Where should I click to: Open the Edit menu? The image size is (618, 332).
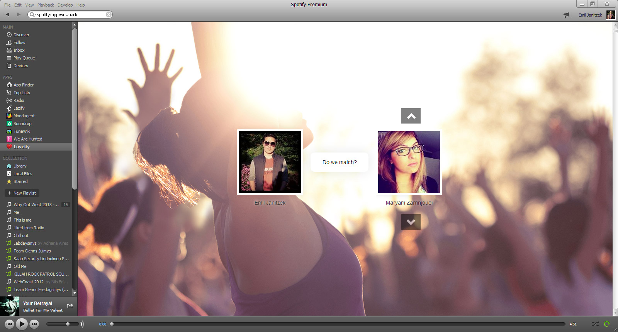18,5
